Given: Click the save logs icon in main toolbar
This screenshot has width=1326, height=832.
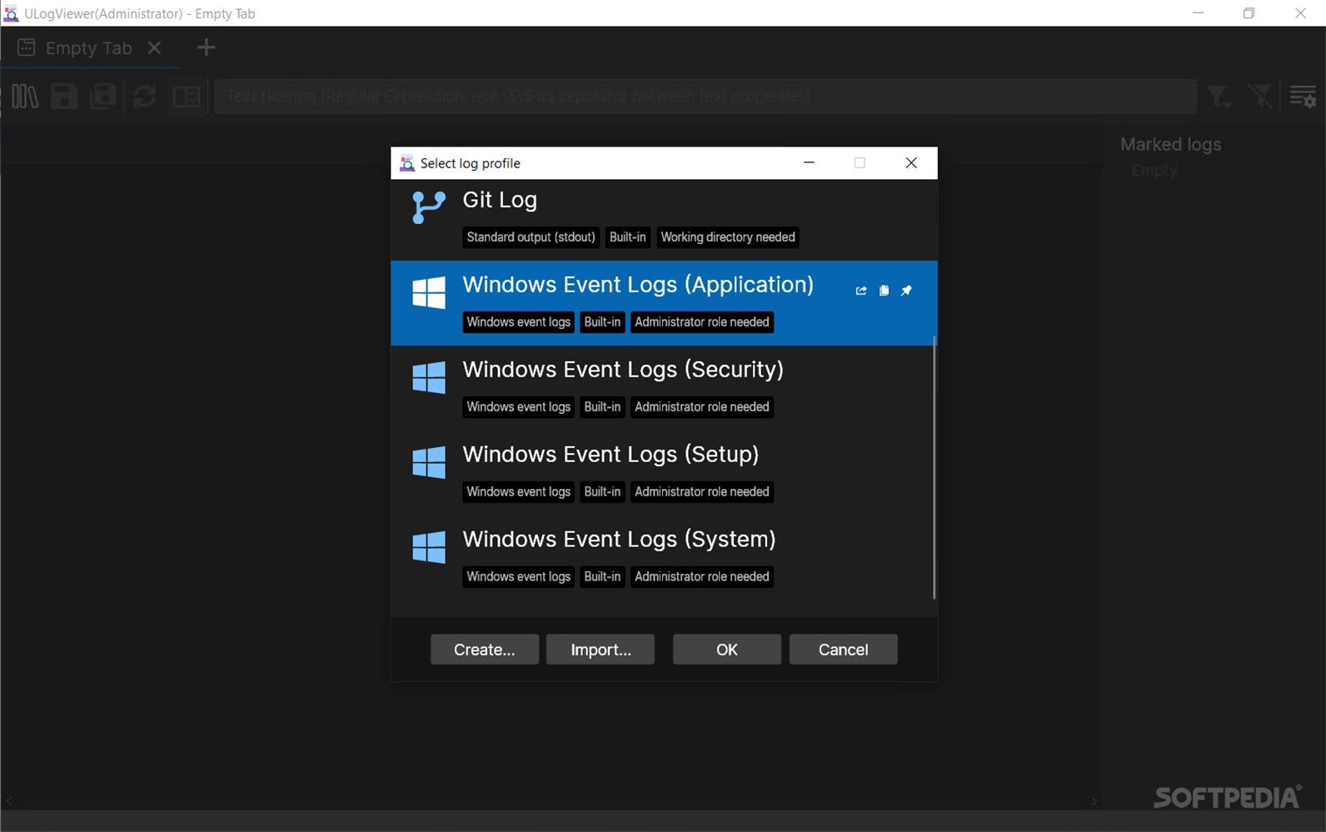Looking at the screenshot, I should (x=64, y=97).
